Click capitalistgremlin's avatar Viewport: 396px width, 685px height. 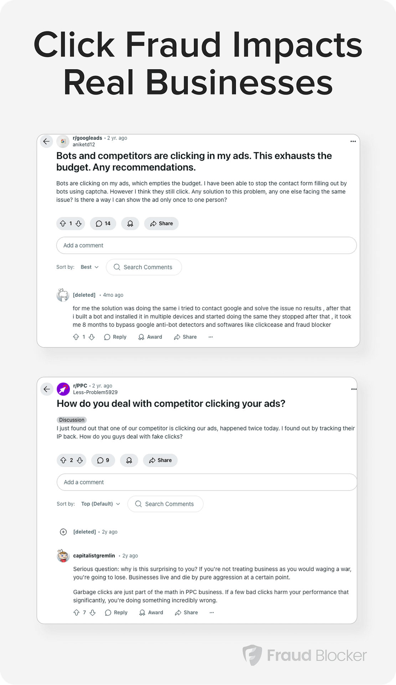click(63, 556)
